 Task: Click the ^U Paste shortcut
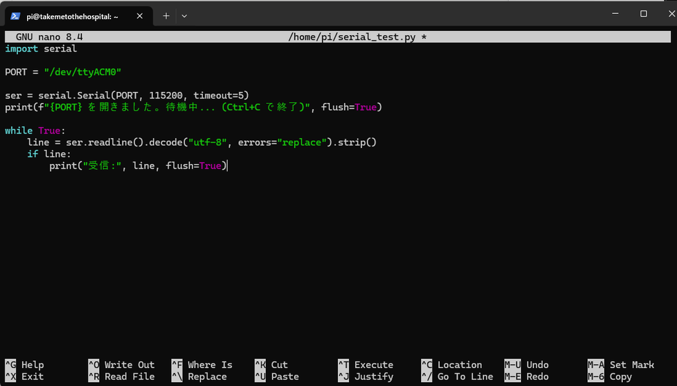(x=277, y=377)
